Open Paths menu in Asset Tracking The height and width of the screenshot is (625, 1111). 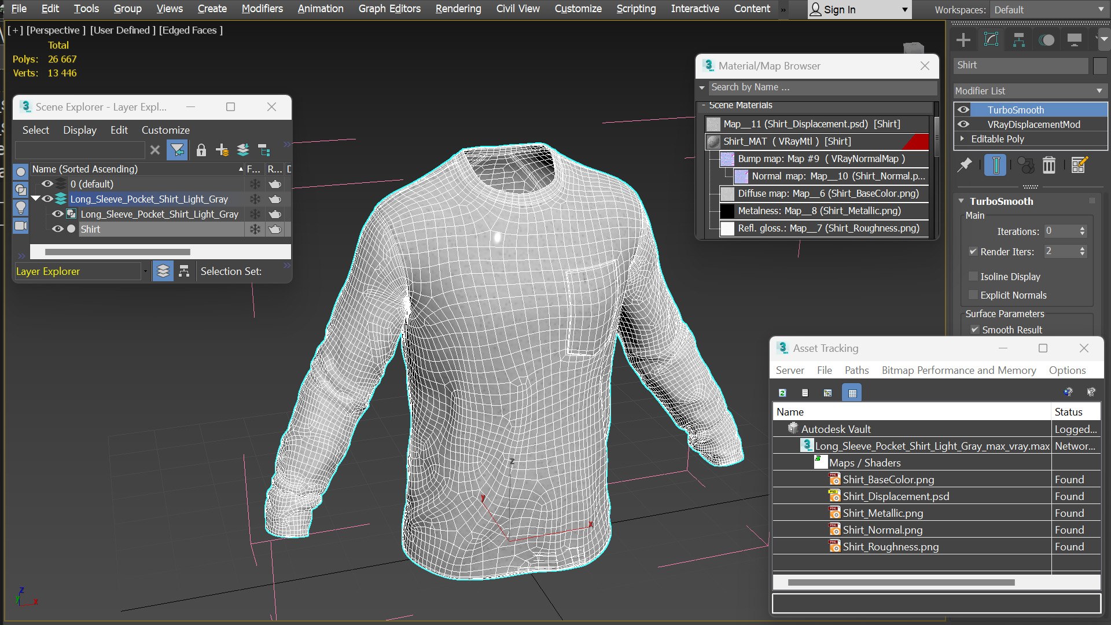tap(856, 370)
